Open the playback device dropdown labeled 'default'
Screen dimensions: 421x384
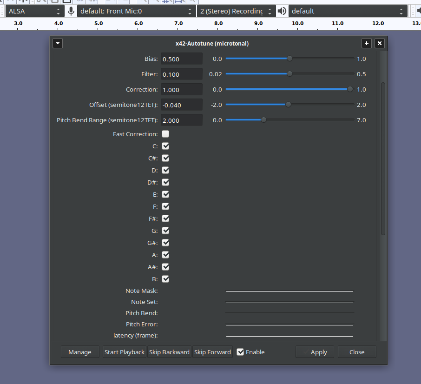(x=349, y=11)
